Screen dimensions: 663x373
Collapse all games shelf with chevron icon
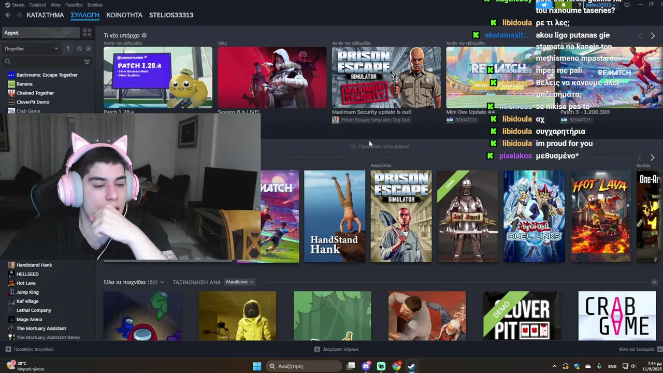[654, 282]
